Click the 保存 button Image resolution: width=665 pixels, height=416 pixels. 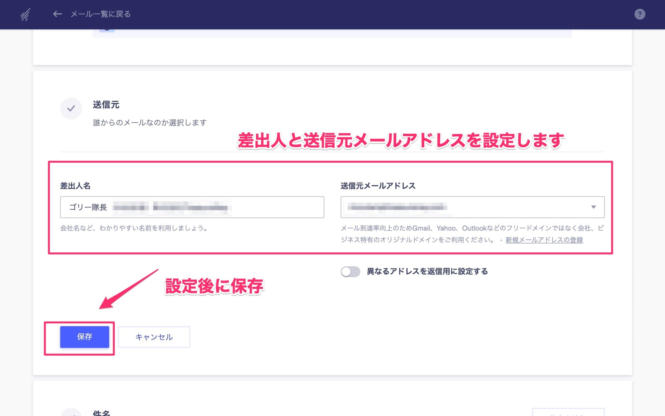click(x=84, y=337)
